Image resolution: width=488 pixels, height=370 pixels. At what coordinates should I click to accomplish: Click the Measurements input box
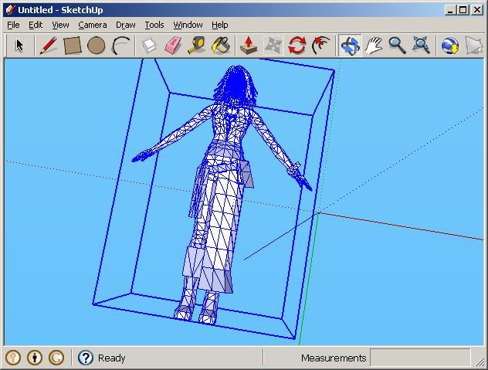(x=419, y=358)
